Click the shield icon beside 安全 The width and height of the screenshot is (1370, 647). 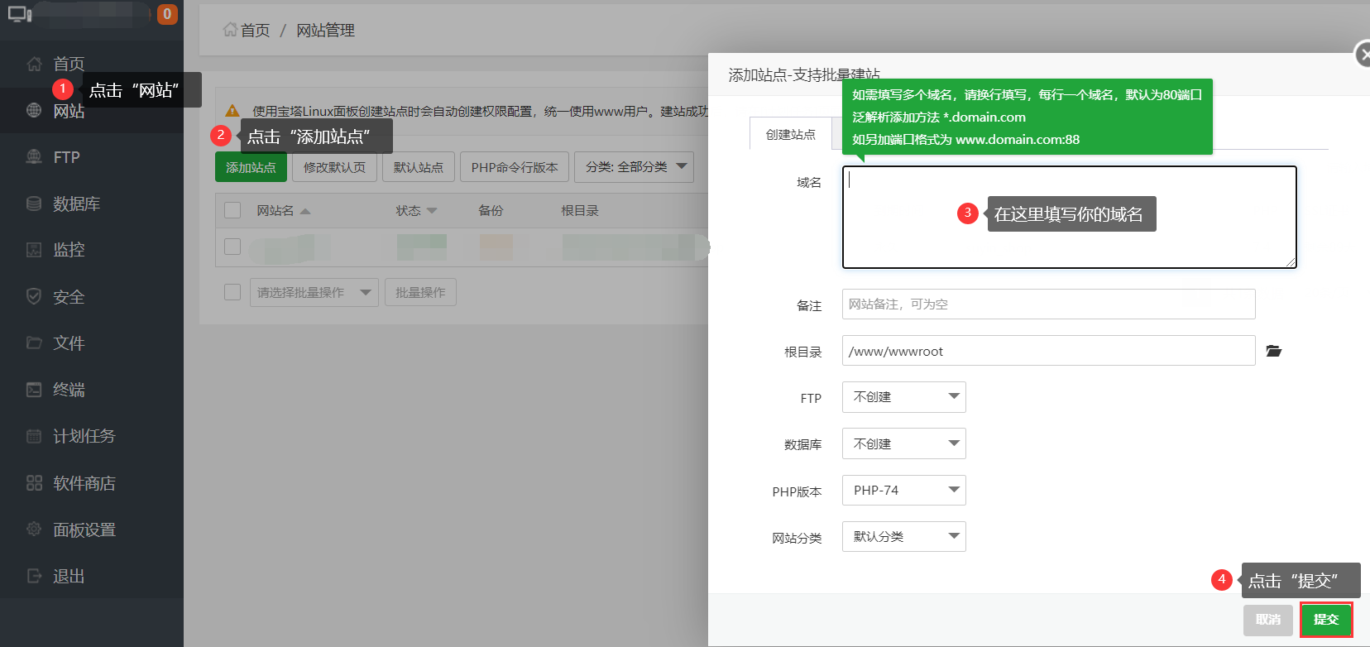34,296
